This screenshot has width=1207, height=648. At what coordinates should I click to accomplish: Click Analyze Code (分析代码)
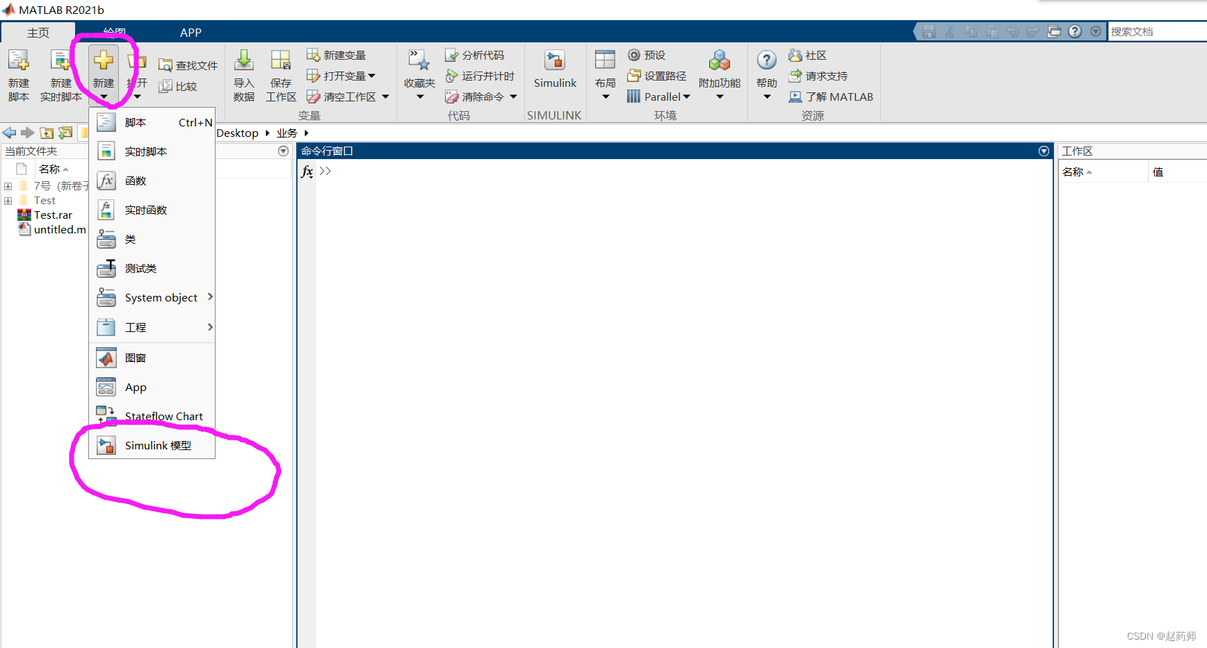475,55
